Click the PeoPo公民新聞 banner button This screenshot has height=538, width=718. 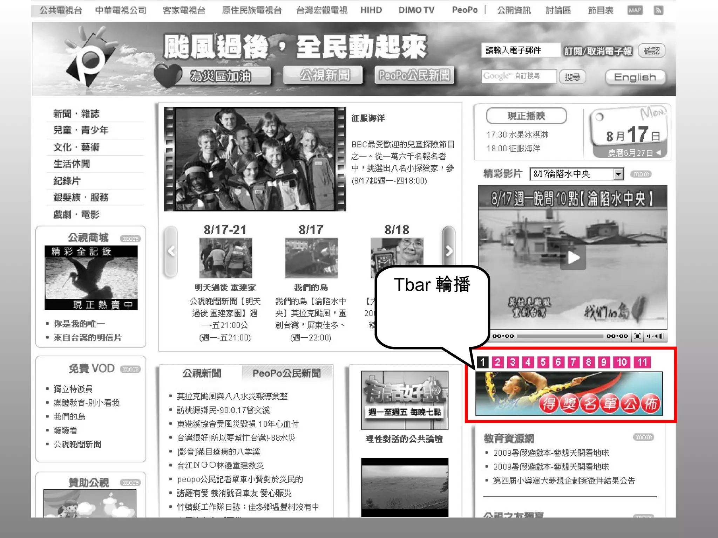(x=414, y=75)
